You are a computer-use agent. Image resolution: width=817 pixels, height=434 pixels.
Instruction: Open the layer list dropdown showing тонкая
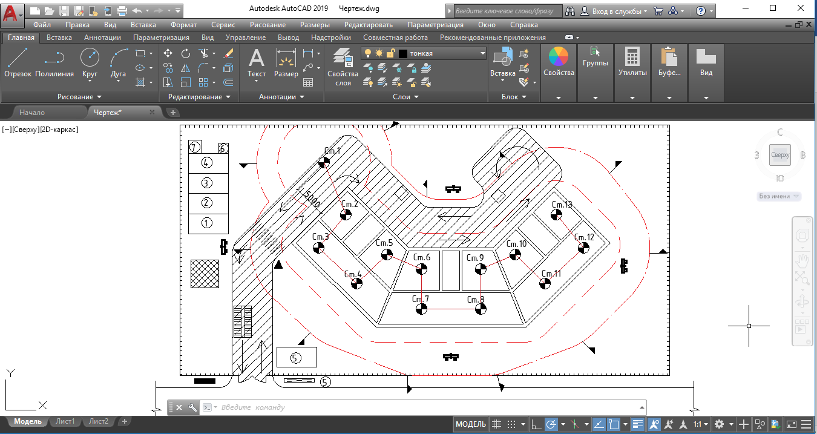coord(424,53)
